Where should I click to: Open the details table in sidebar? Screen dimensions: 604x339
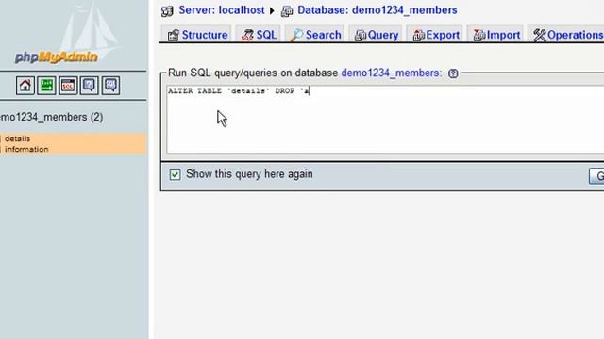pos(17,138)
